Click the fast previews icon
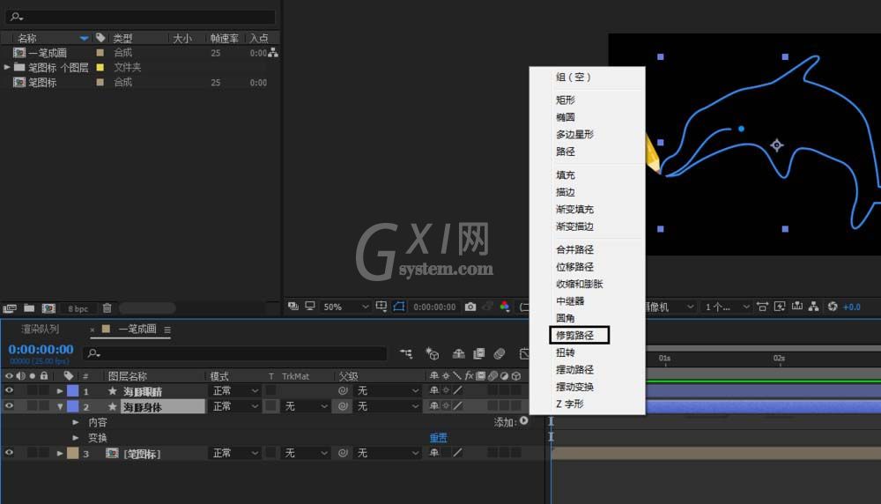The width and height of the screenshot is (881, 504). pos(780,307)
